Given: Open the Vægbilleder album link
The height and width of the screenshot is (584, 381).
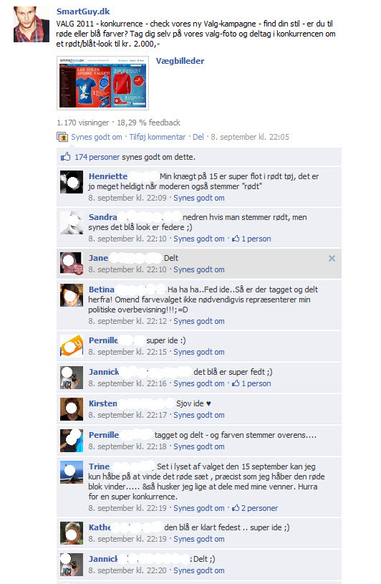Looking at the screenshot, I should (180, 61).
